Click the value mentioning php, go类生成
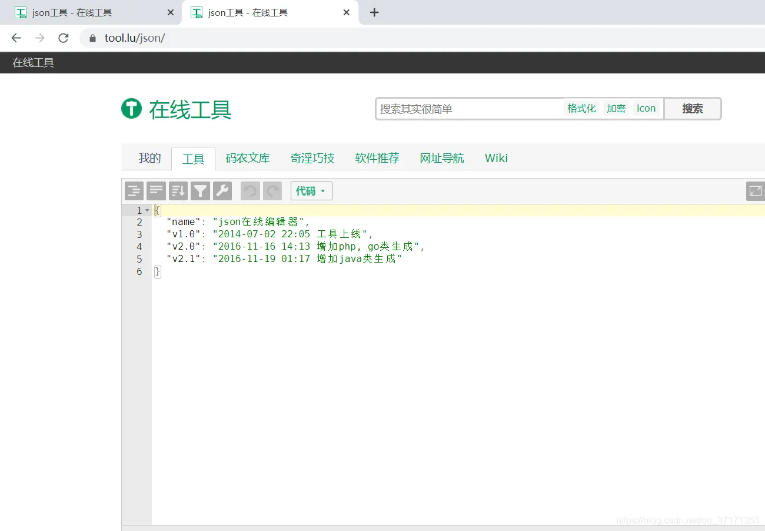Image resolution: width=765 pixels, height=531 pixels. (316, 247)
